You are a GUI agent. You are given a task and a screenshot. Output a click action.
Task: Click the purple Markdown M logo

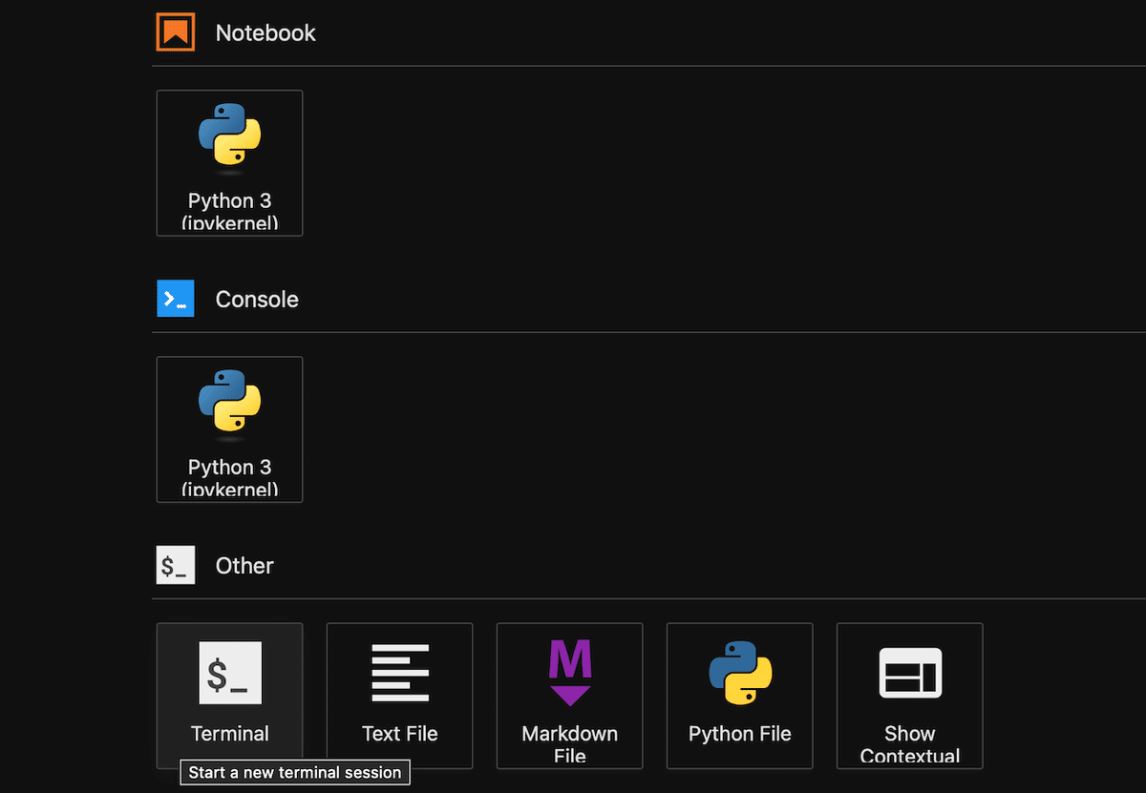[569, 672]
